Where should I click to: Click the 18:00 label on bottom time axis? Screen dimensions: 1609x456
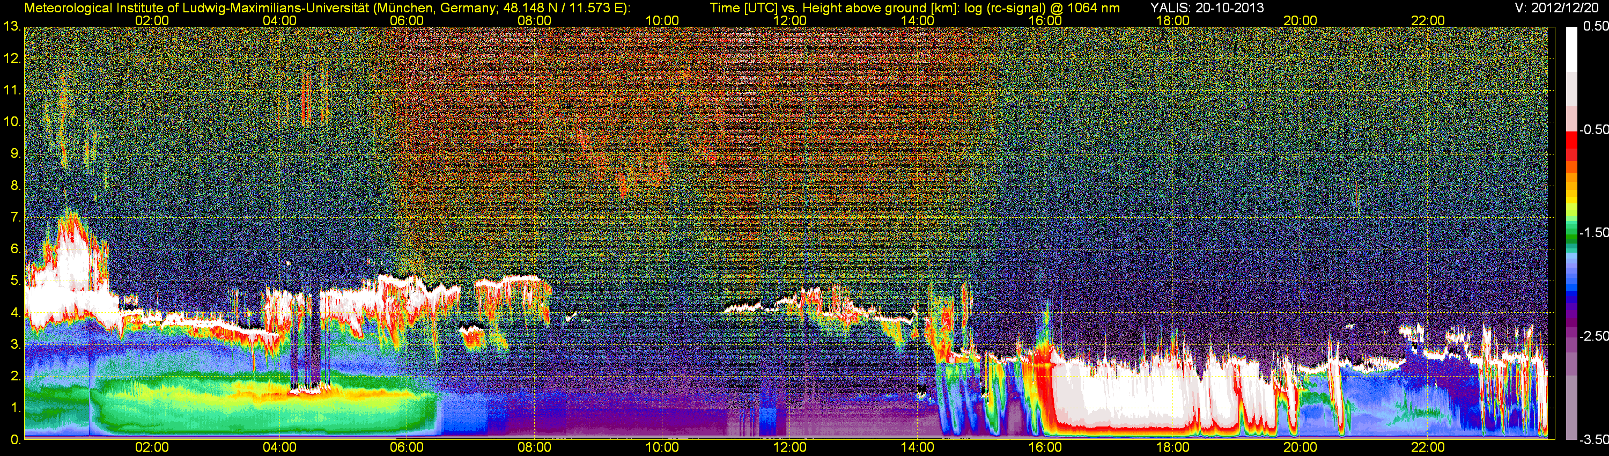point(1172,447)
